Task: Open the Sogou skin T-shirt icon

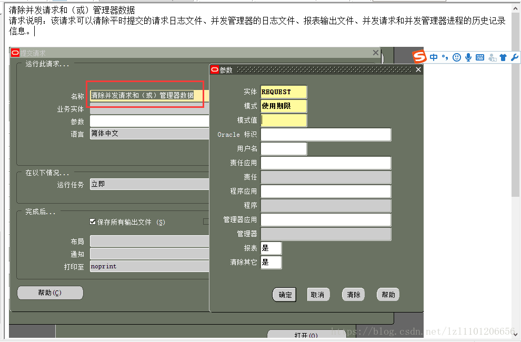Action: (504, 57)
